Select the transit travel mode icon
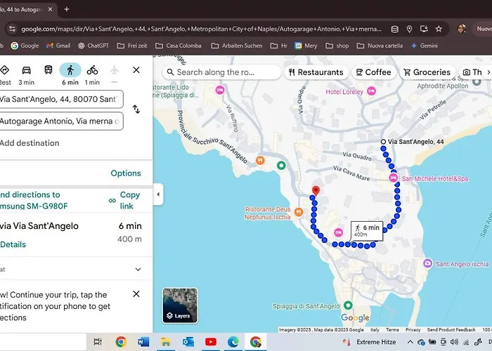This screenshot has width=492, height=351. [x=48, y=70]
